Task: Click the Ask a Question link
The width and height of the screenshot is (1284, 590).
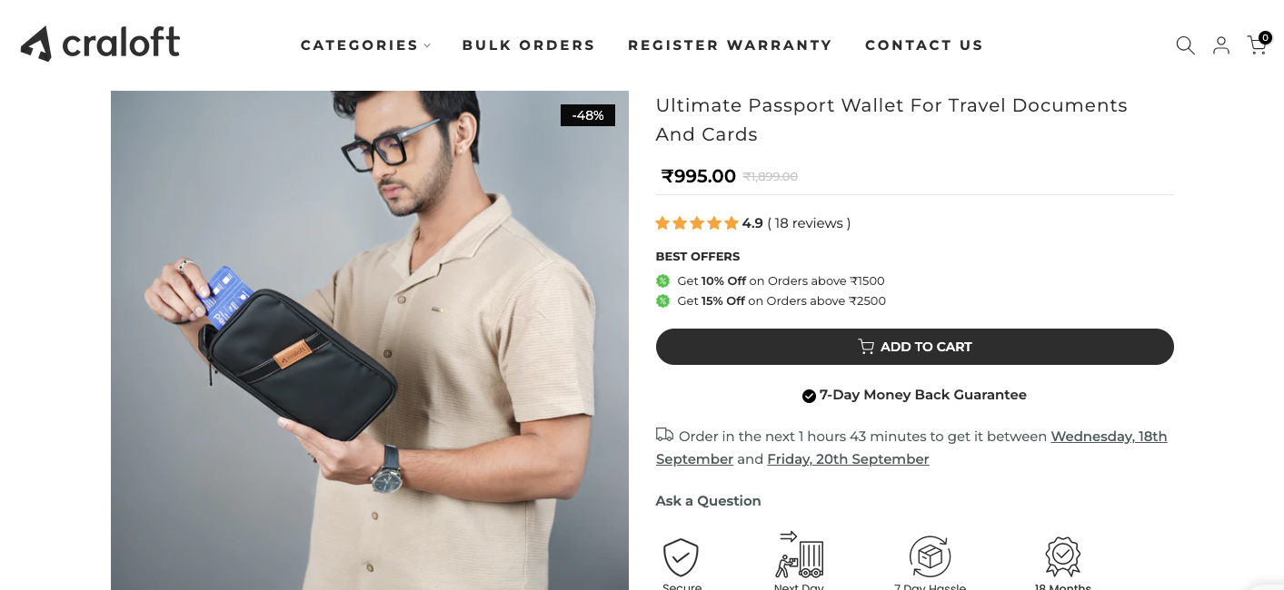Action: (708, 501)
